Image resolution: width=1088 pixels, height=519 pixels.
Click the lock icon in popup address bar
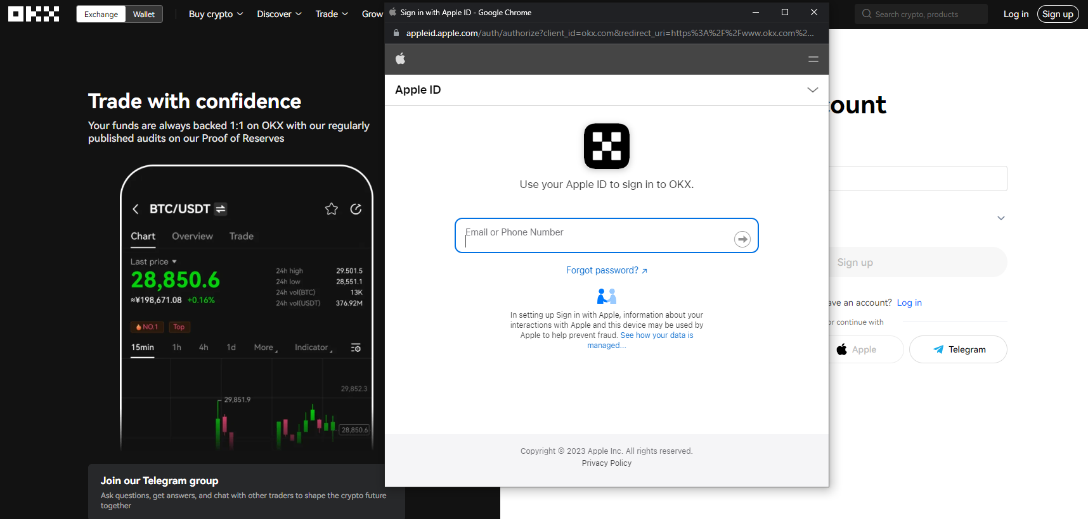point(396,33)
